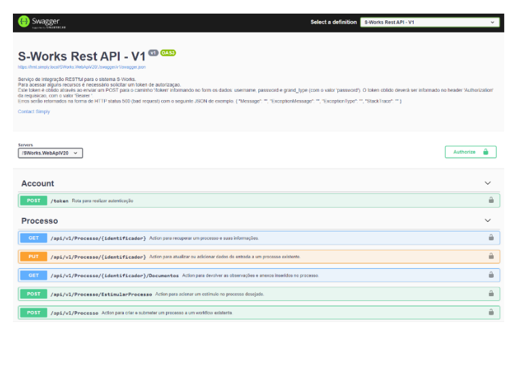Expand GET /api/v1/Processo/{identificador} operation
This screenshot has width=517, height=386.
tap(258, 238)
